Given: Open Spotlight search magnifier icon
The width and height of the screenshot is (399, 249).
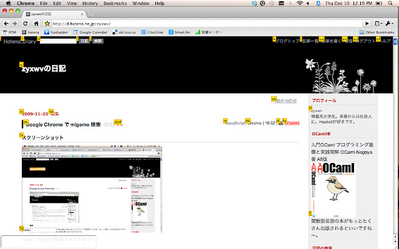Looking at the screenshot, I should click(390, 3).
